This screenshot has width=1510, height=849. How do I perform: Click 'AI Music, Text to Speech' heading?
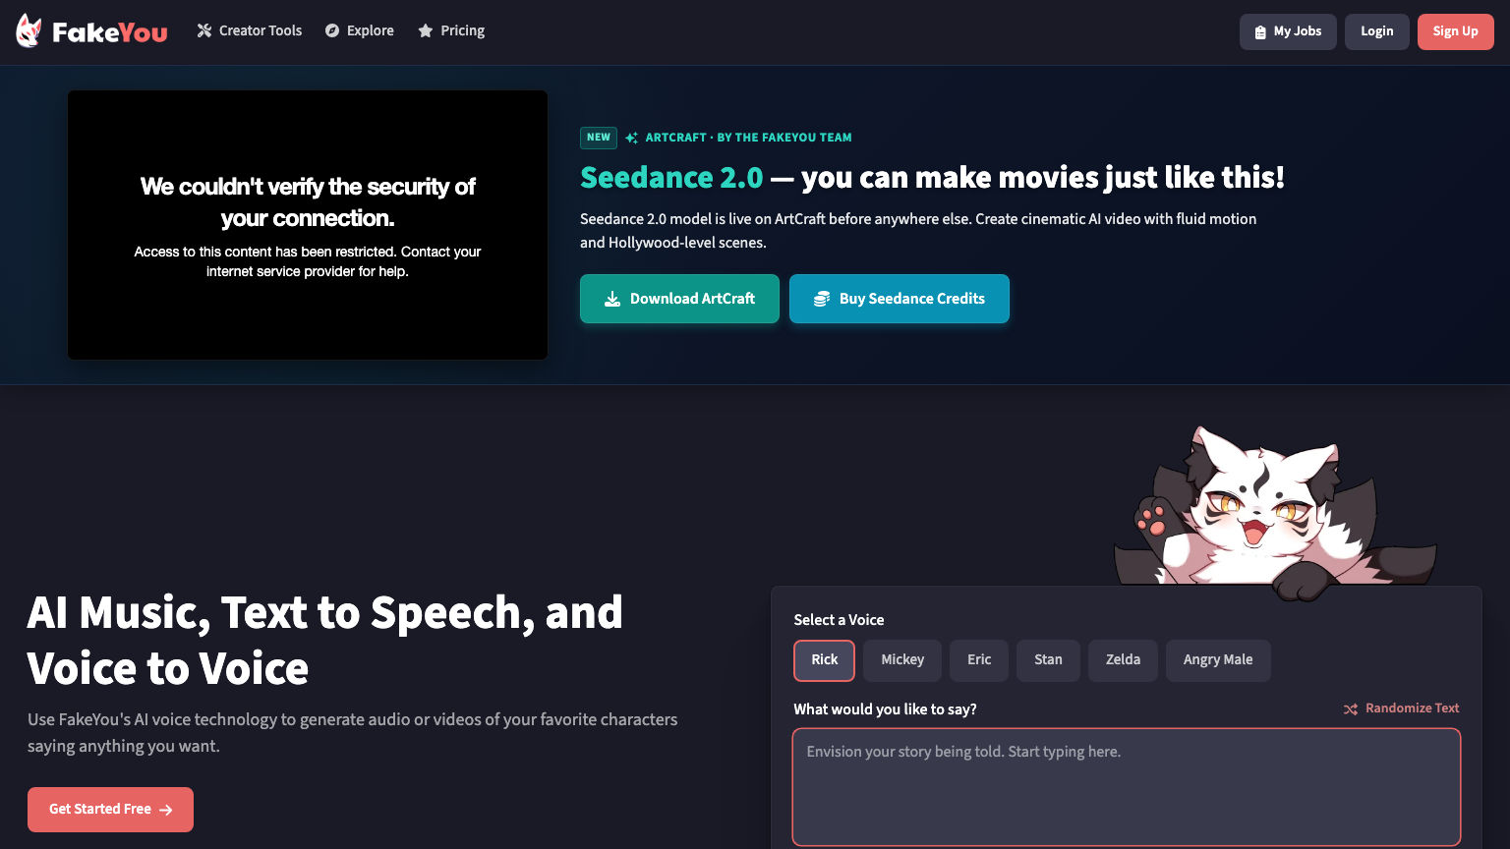pyautogui.click(x=325, y=641)
